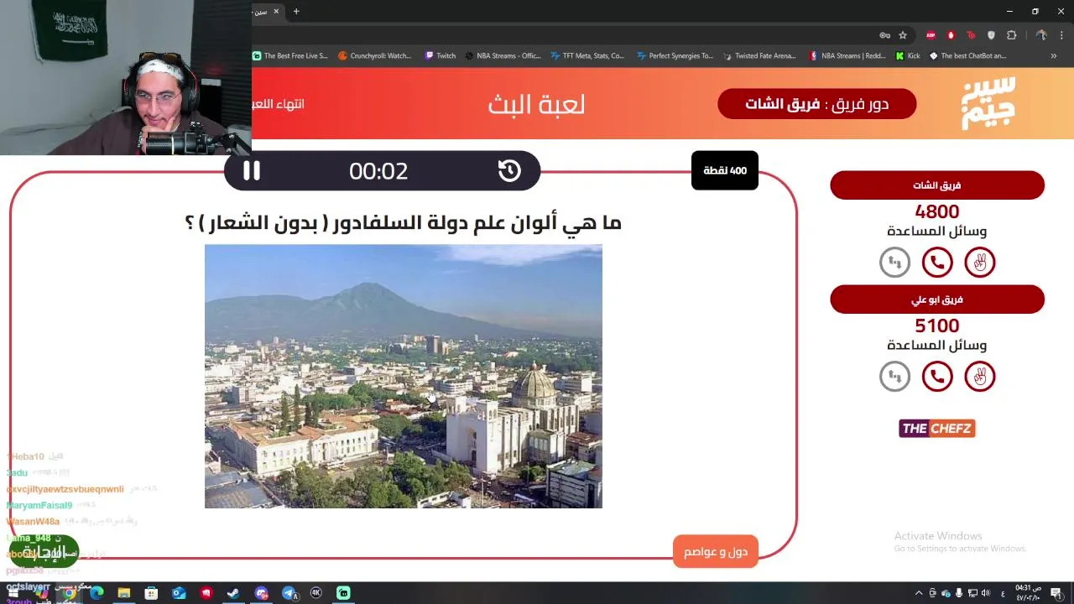Click the فريق الشات team name bar

tap(937, 185)
